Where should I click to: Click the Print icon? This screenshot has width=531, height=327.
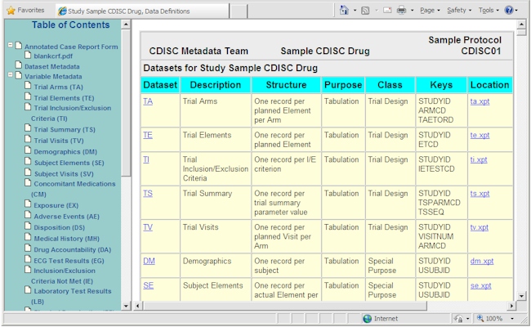[401, 11]
